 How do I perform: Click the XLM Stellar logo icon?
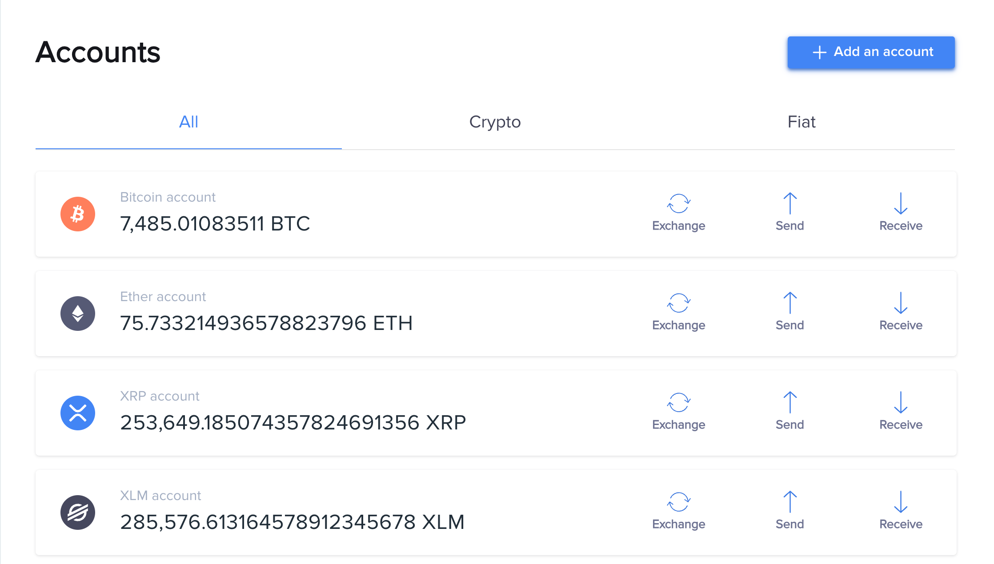point(78,512)
